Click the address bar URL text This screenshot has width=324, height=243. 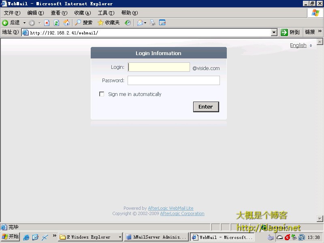click(x=64, y=33)
